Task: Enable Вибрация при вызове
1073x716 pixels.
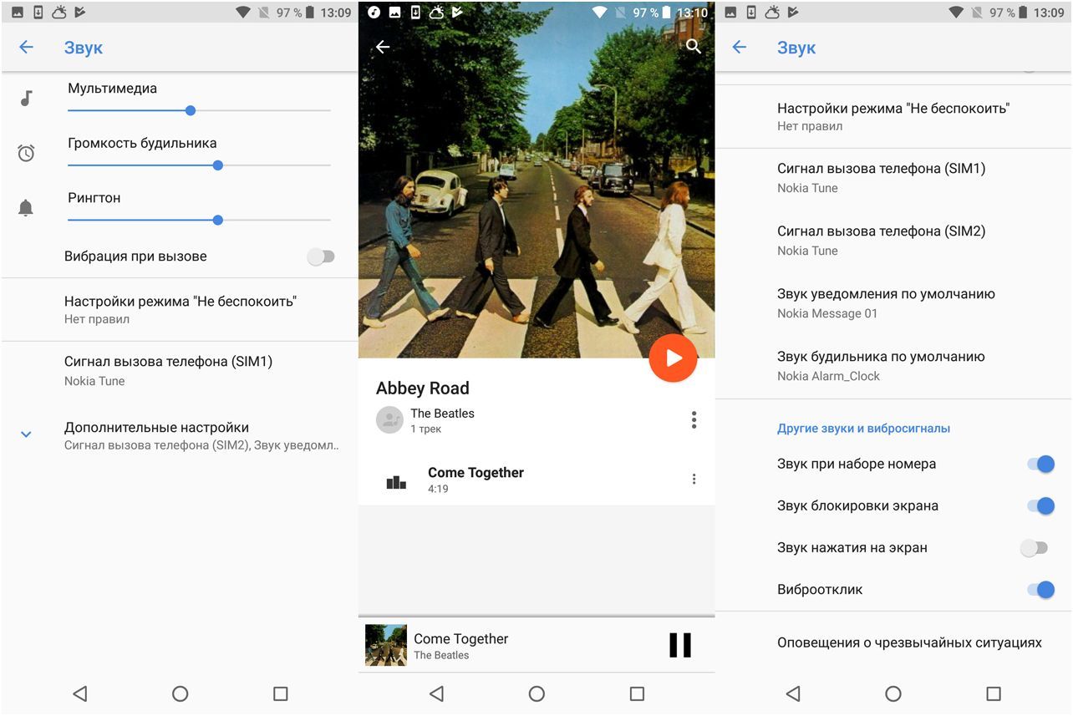Action: pyautogui.click(x=321, y=256)
